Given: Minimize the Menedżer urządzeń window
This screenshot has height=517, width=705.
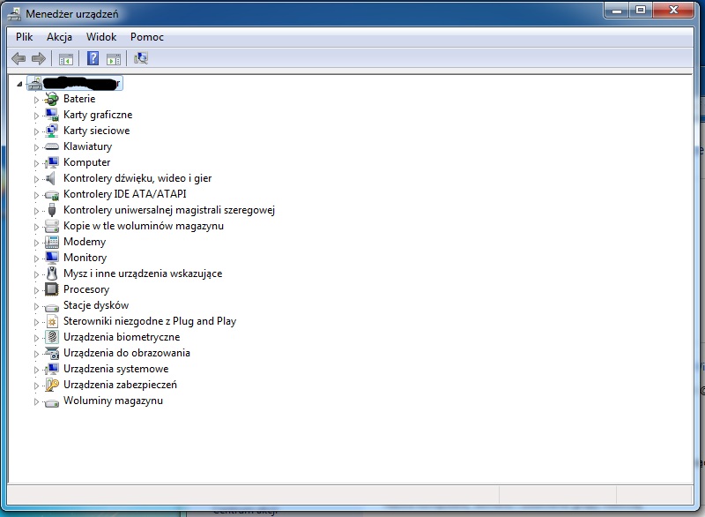Looking at the screenshot, I should pos(616,11).
